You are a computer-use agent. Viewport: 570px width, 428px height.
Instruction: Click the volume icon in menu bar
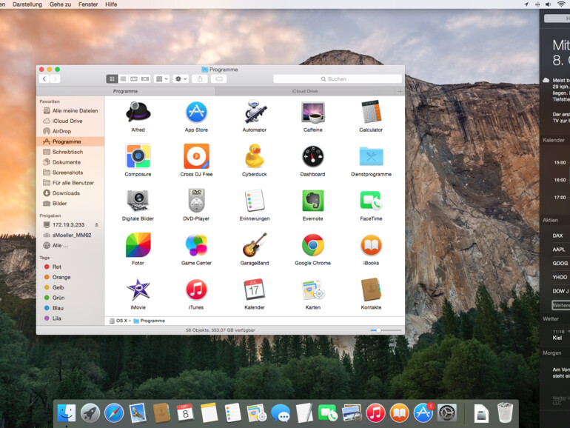(x=549, y=4)
